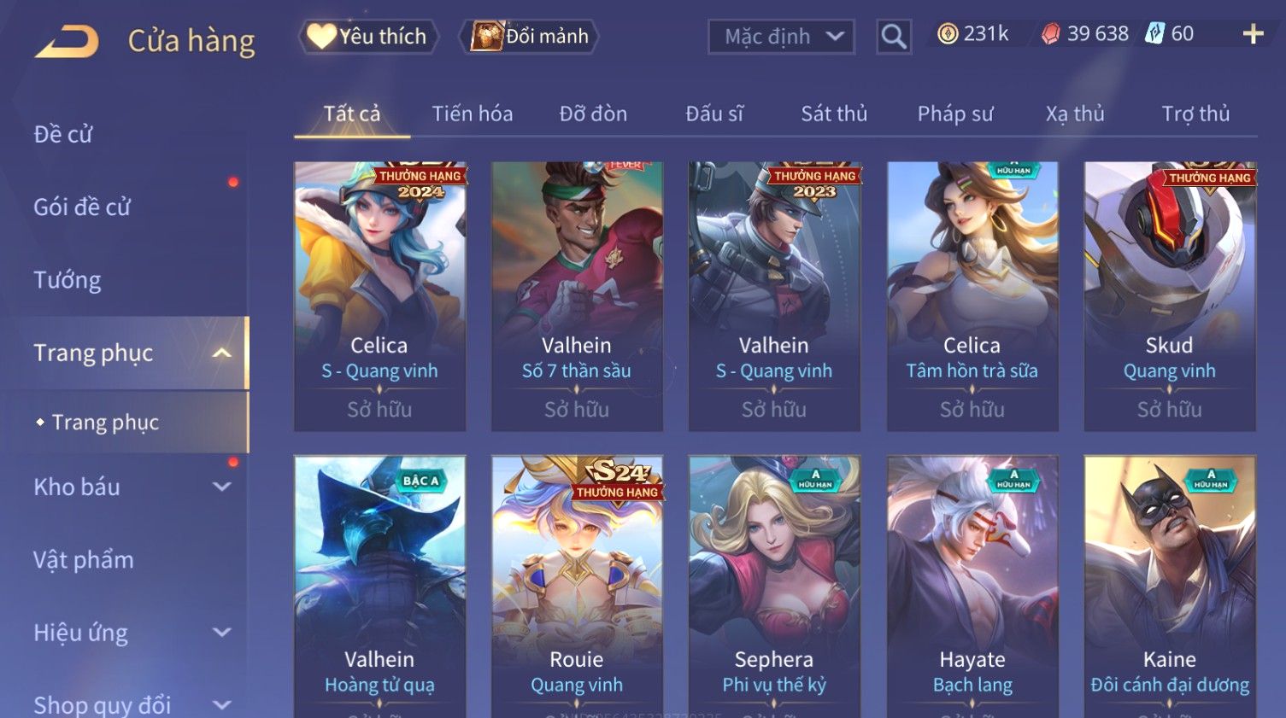Tap the back arrow icon

pyautogui.click(x=67, y=41)
